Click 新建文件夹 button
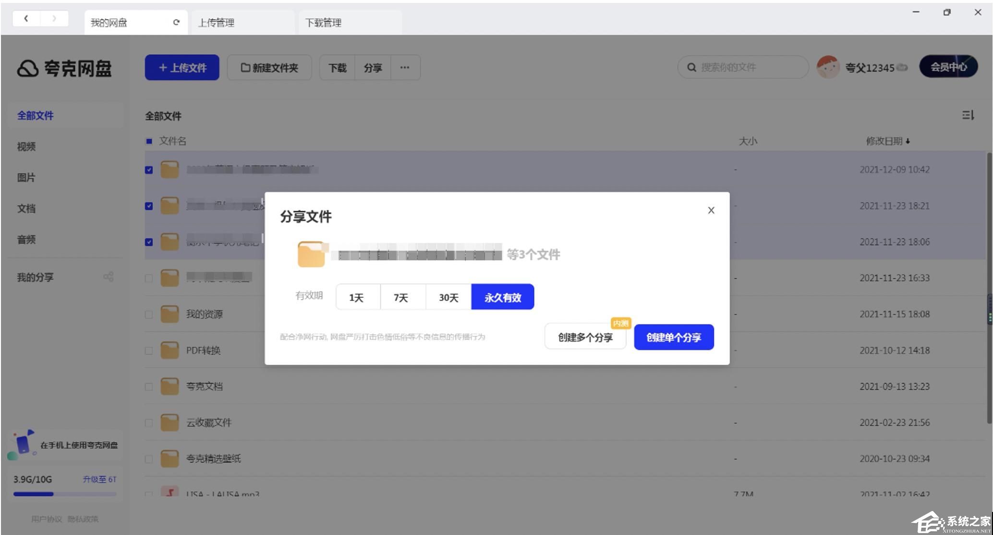The height and width of the screenshot is (535, 993). pyautogui.click(x=269, y=68)
